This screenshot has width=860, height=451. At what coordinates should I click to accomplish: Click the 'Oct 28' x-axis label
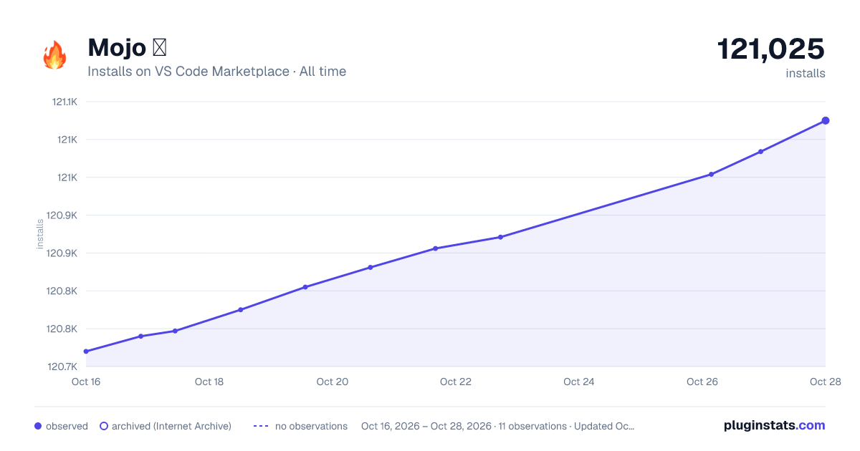(x=825, y=382)
